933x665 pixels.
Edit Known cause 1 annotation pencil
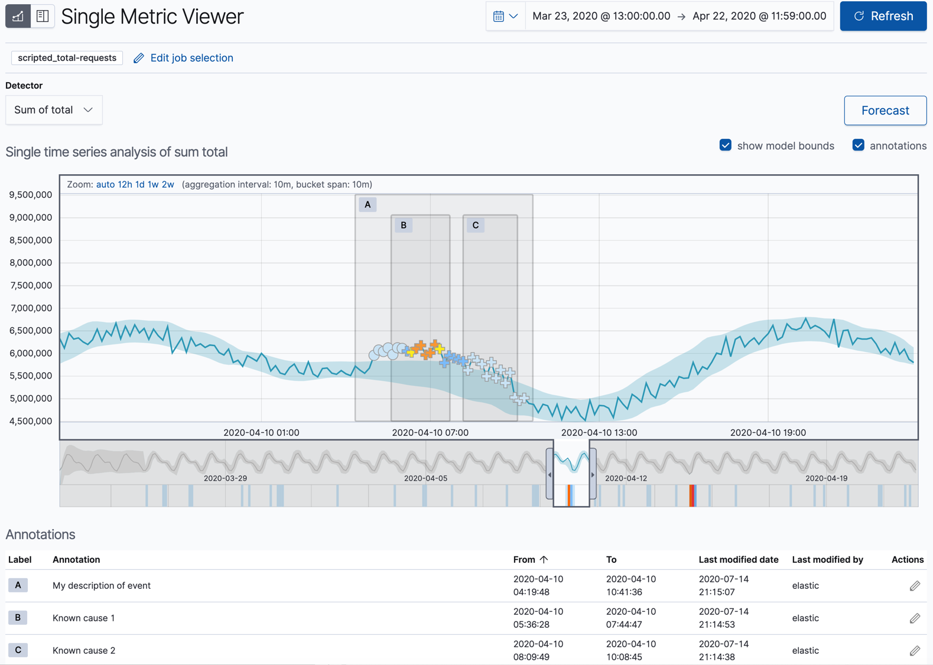point(914,618)
